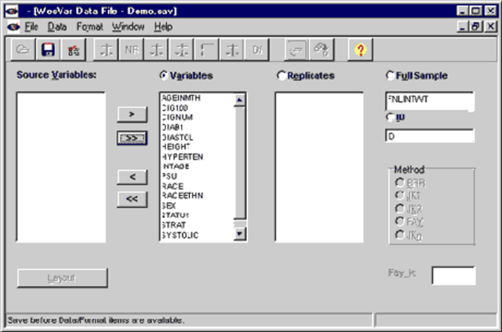This screenshot has width=502, height=332.
Task: Click the disabled scale icon right of NR
Action: pos(156,50)
